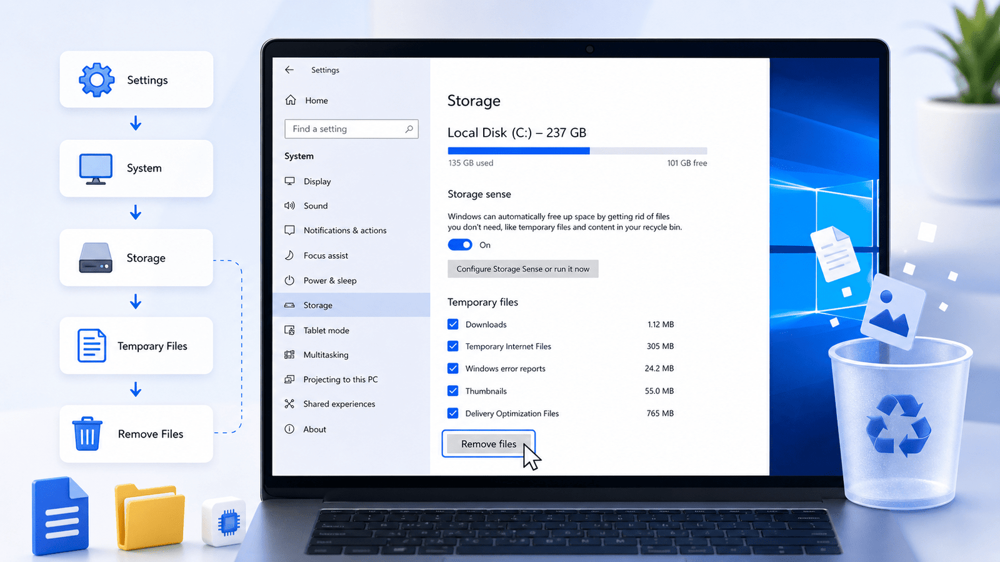The width and height of the screenshot is (1000, 562).
Task: Click the Focus assist moon icon
Action: [x=289, y=255]
